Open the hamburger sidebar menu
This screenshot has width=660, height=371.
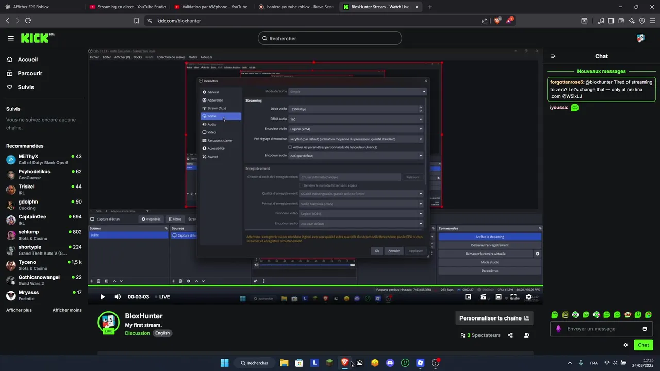[x=11, y=38]
